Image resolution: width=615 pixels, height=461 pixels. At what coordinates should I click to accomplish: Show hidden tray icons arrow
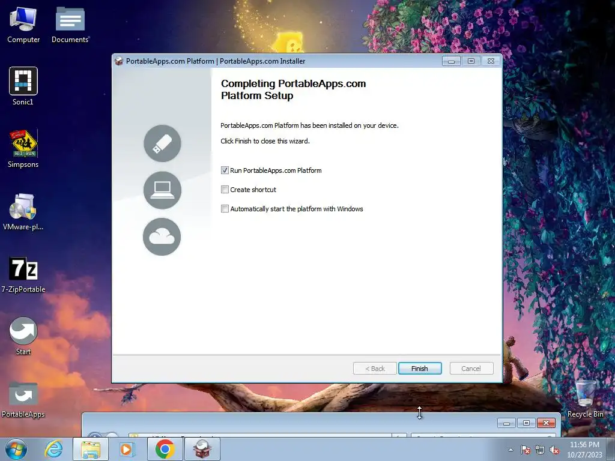tap(510, 450)
